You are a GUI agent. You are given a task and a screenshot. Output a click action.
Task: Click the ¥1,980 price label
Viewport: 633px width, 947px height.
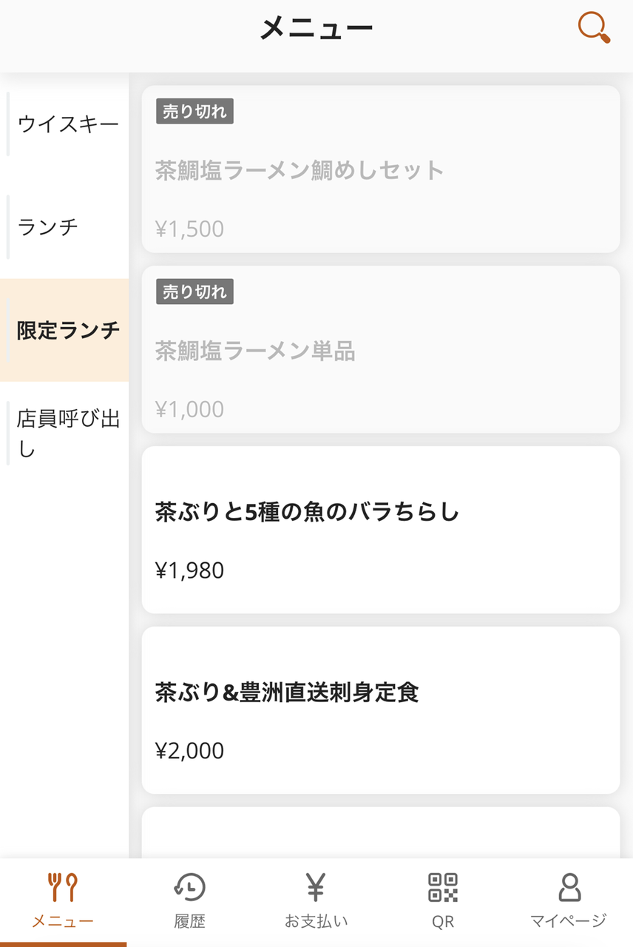(x=189, y=570)
